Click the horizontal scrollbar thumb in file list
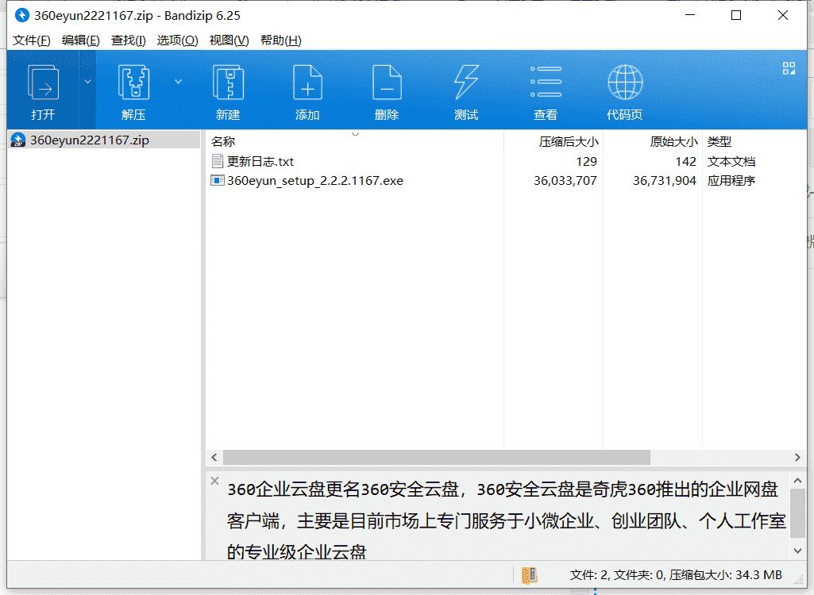Viewport: 814px width, 595px height. (437, 457)
